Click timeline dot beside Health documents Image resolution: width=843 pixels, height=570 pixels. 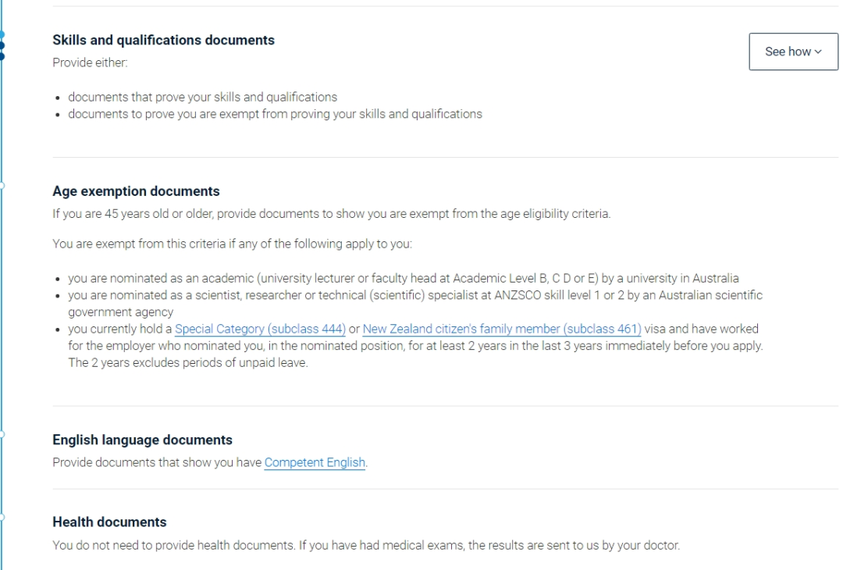click(x=2, y=516)
